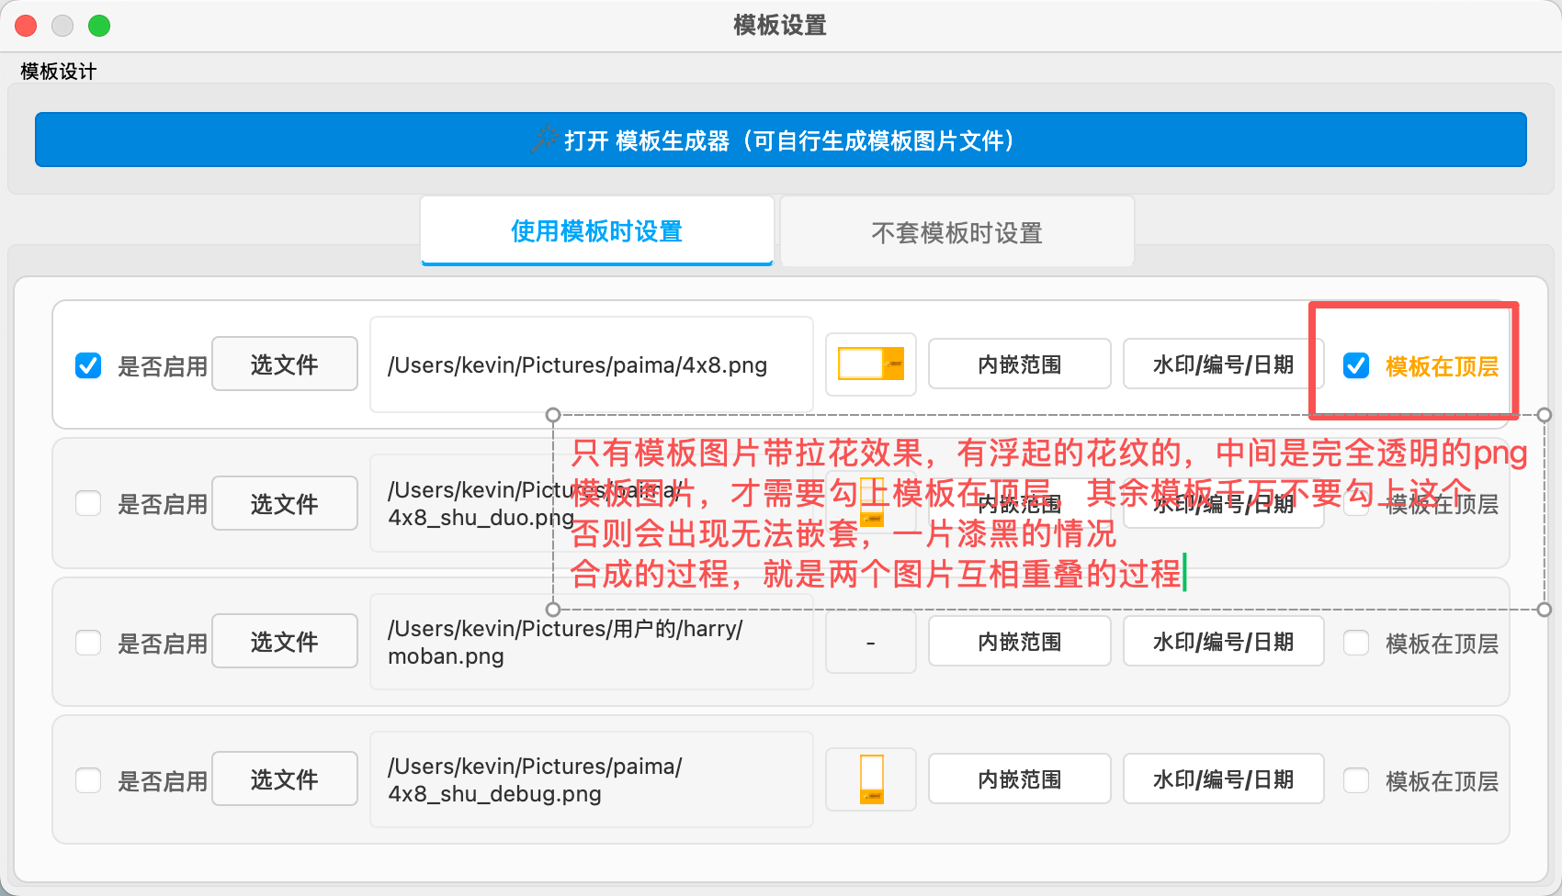
Task: Uncheck 模板在顶层 for the 4x8.png row
Action: (x=1356, y=365)
